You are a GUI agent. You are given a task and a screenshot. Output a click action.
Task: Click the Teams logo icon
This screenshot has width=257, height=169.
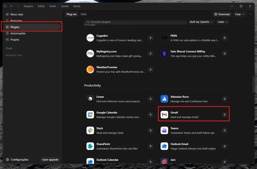coord(164,130)
